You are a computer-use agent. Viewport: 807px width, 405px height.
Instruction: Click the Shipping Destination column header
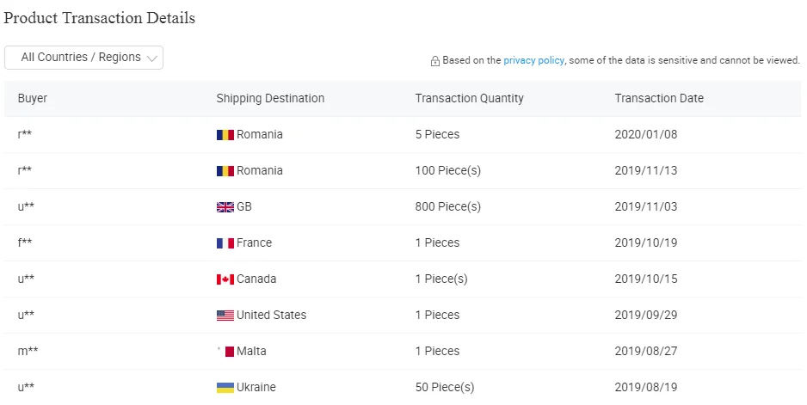coord(270,99)
